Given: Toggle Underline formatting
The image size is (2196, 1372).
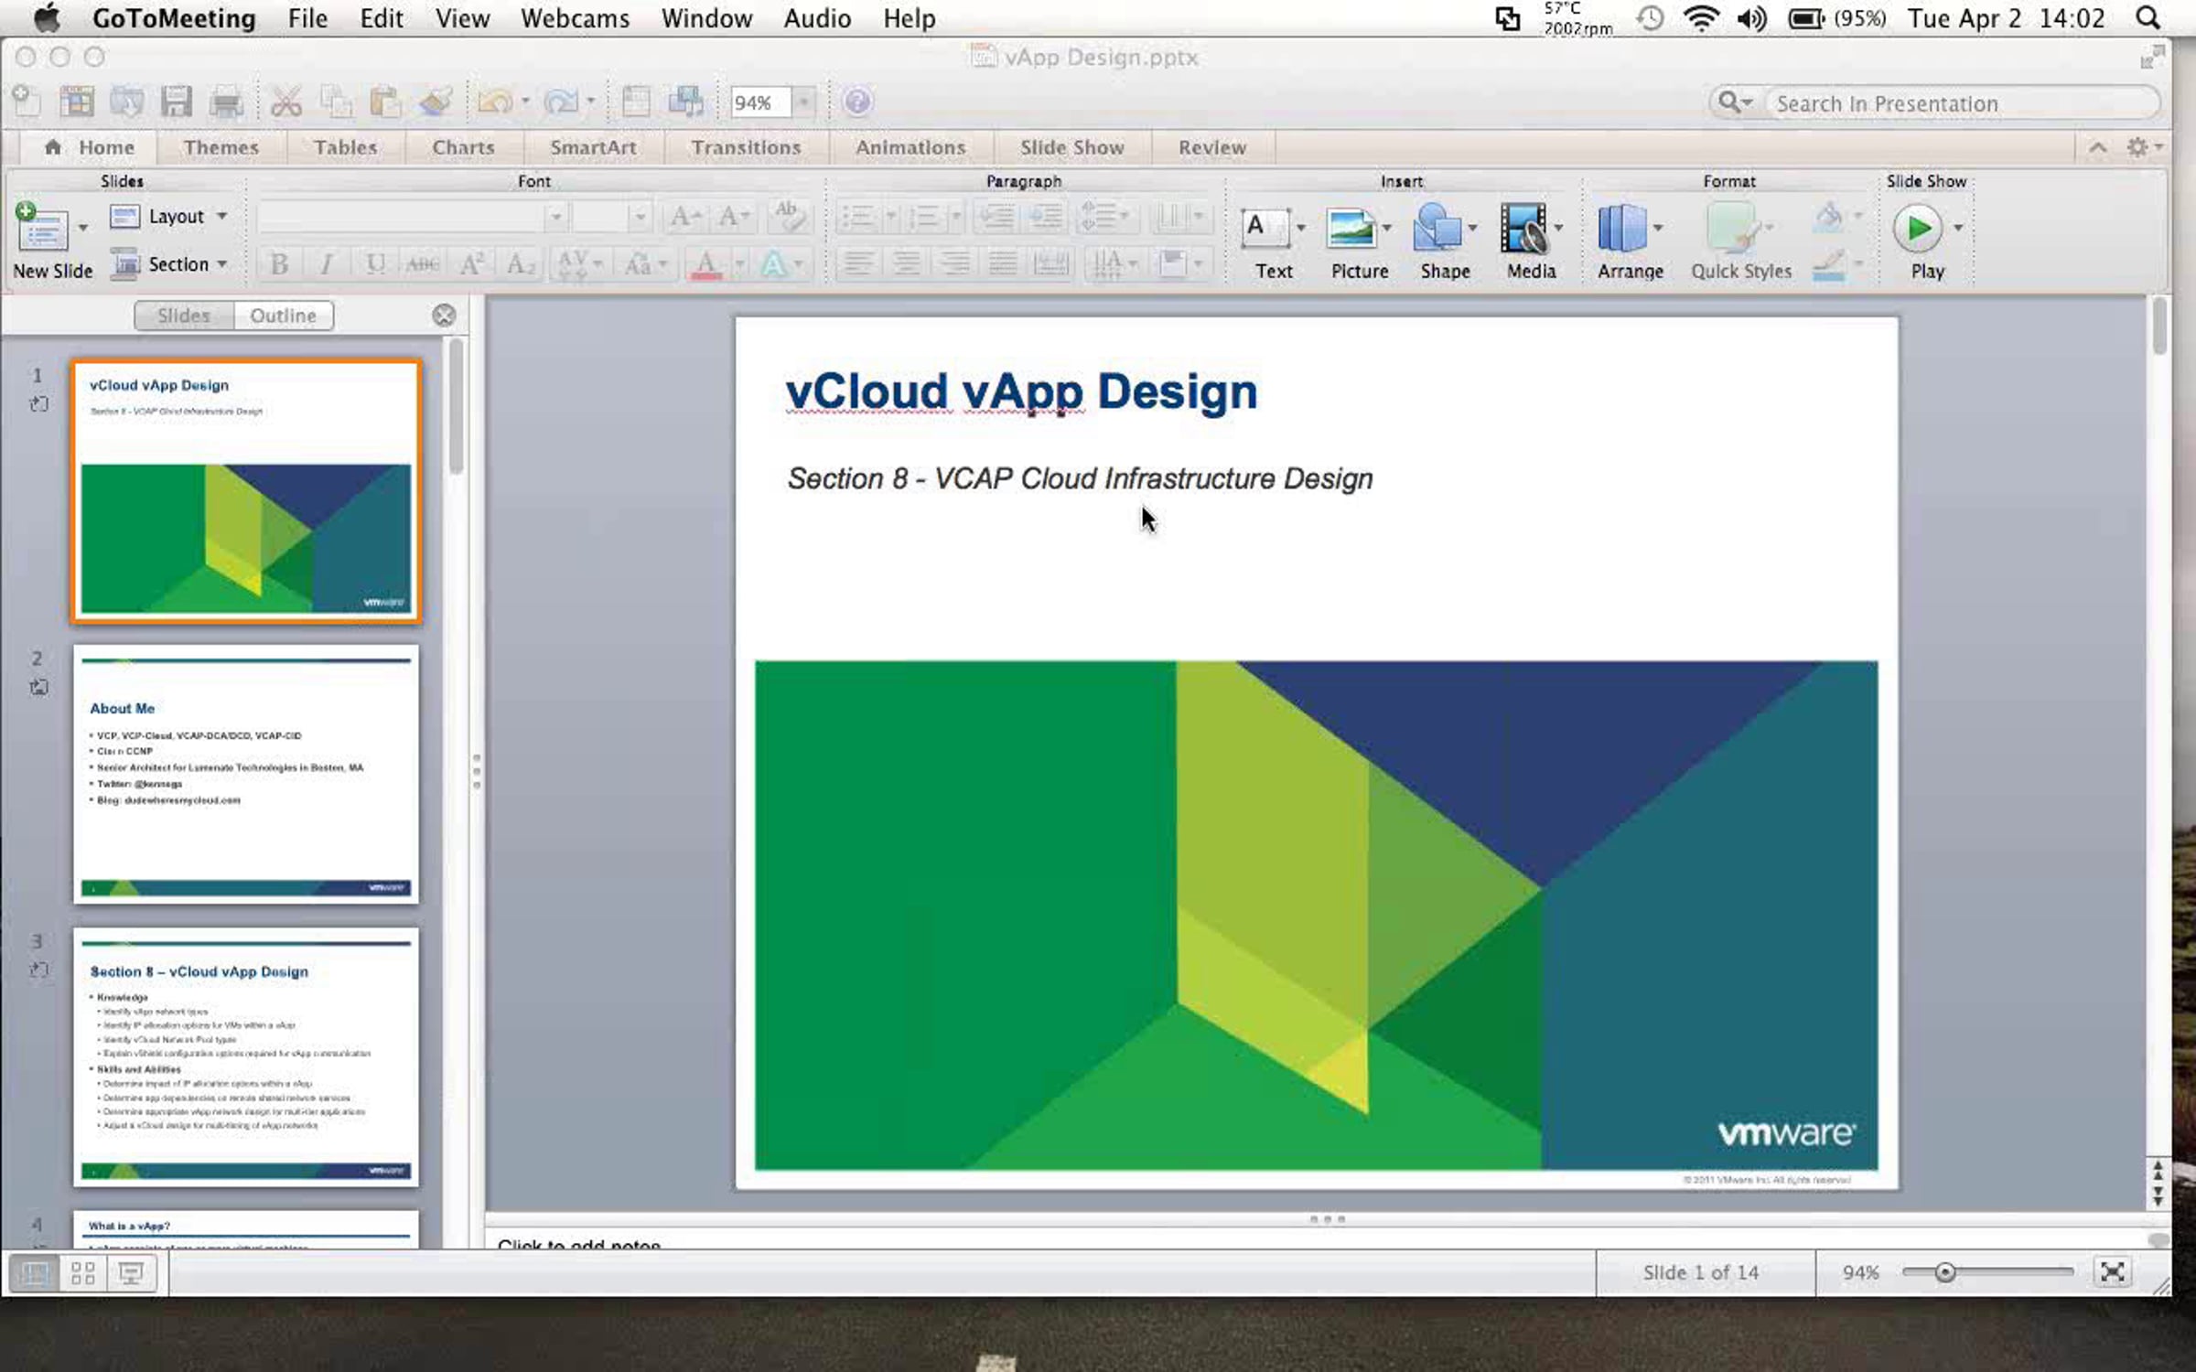Looking at the screenshot, I should coord(375,265).
